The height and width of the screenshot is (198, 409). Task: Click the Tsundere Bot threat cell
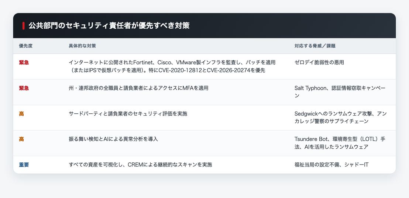click(340, 143)
